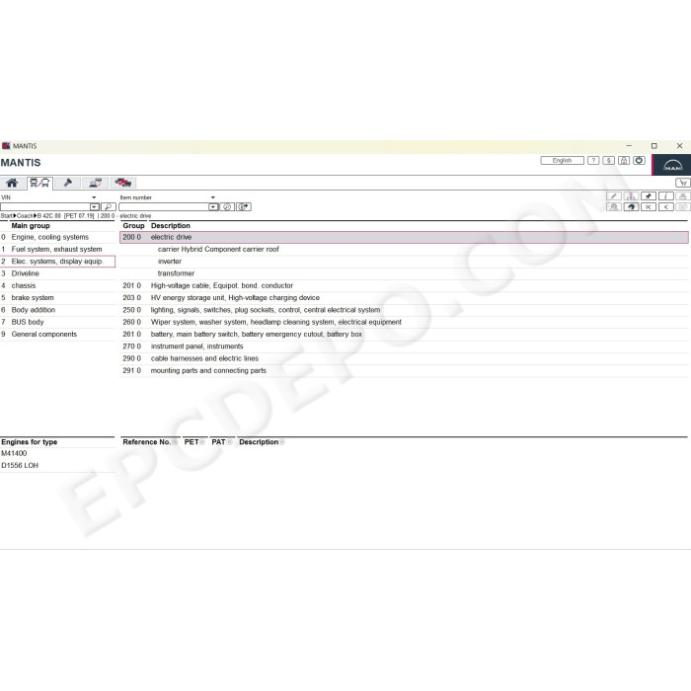The width and height of the screenshot is (691, 691).
Task: Click the B 42C 00 breadcrumb
Action: pyautogui.click(x=49, y=216)
